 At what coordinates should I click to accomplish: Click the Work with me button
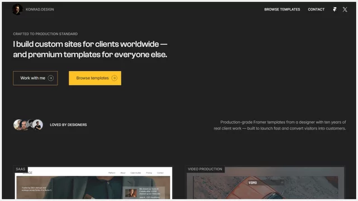(35, 78)
